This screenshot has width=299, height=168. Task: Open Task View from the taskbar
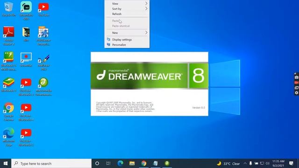(x=108, y=163)
